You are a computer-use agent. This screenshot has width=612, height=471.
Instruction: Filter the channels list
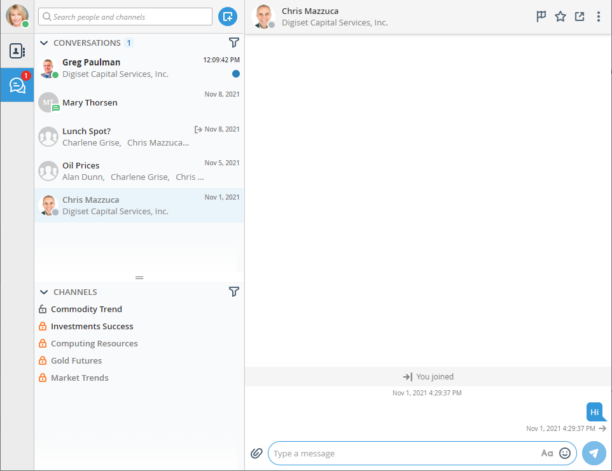coord(234,292)
